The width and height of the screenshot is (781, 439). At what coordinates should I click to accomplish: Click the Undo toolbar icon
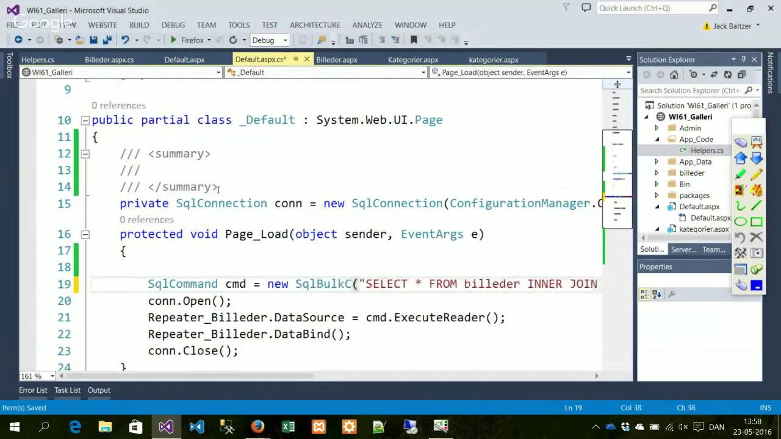[x=125, y=40]
